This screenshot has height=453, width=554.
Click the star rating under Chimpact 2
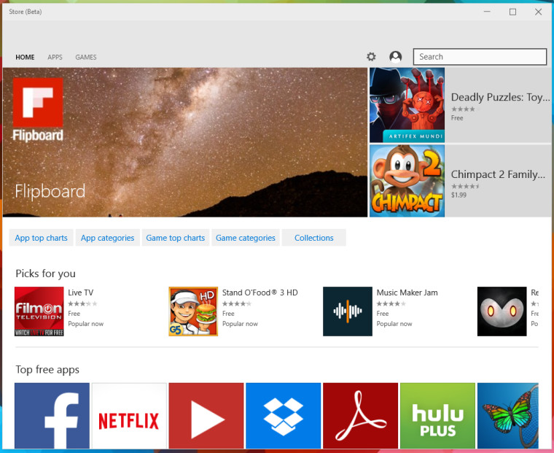pyautogui.click(x=465, y=186)
